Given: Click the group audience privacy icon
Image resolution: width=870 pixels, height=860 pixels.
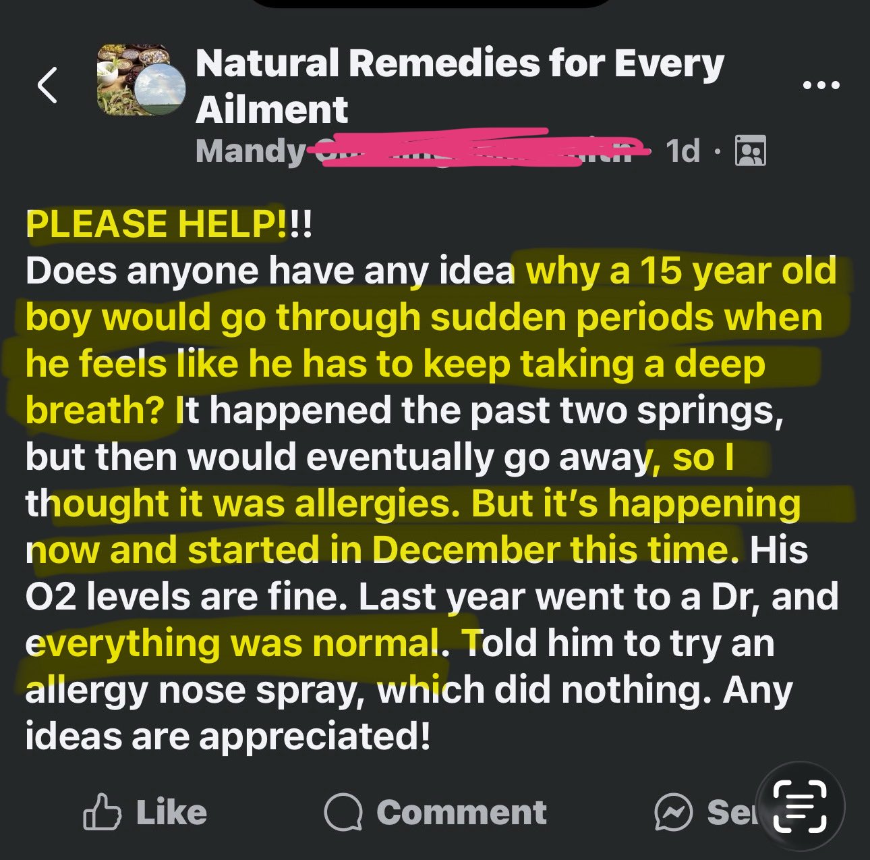Looking at the screenshot, I should (750, 151).
